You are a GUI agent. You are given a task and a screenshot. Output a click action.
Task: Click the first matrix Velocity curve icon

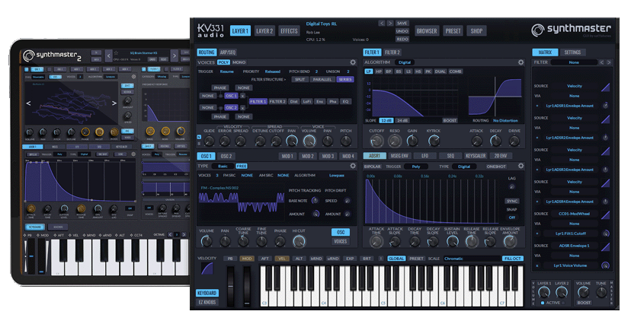(x=605, y=87)
